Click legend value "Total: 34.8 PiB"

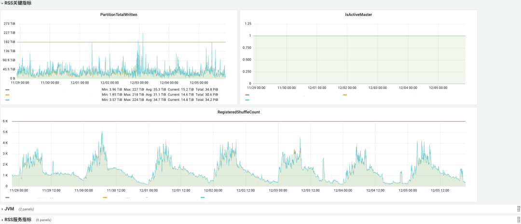point(207,89)
